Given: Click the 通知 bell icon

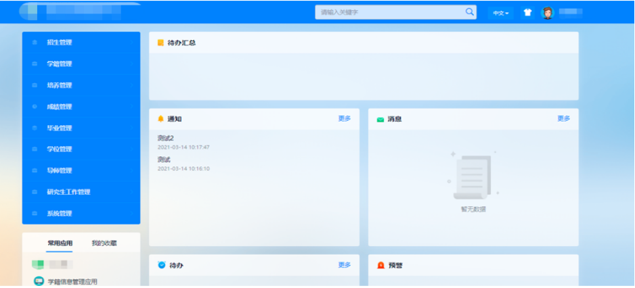Looking at the screenshot, I should (160, 119).
